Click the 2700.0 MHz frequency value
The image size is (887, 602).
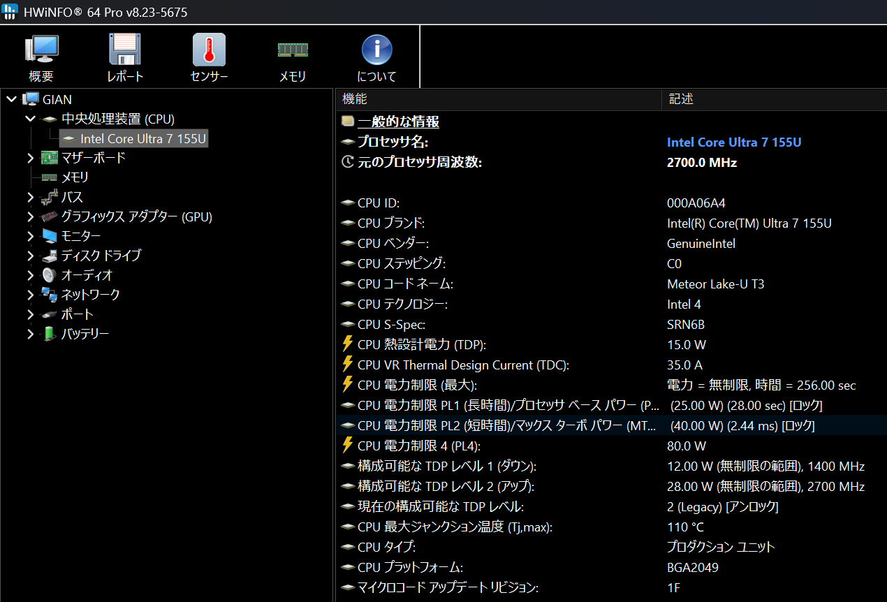pos(702,162)
